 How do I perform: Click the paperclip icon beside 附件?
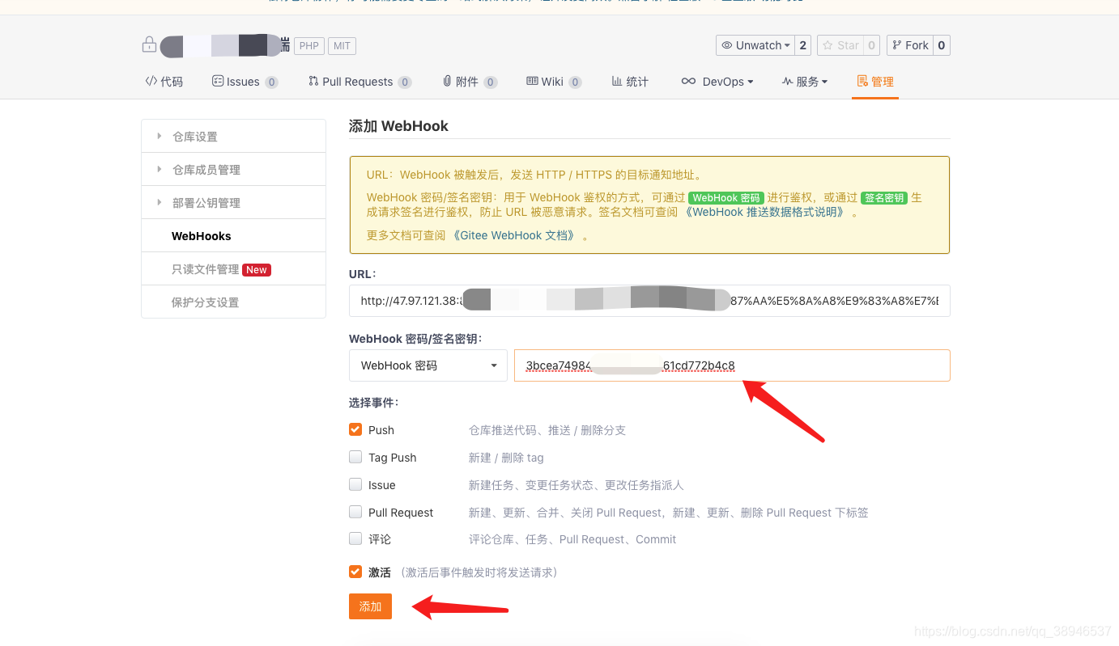(x=447, y=81)
